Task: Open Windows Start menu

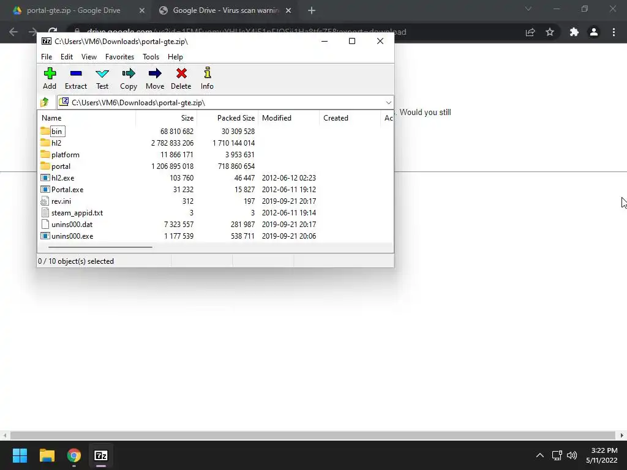Action: point(20,455)
